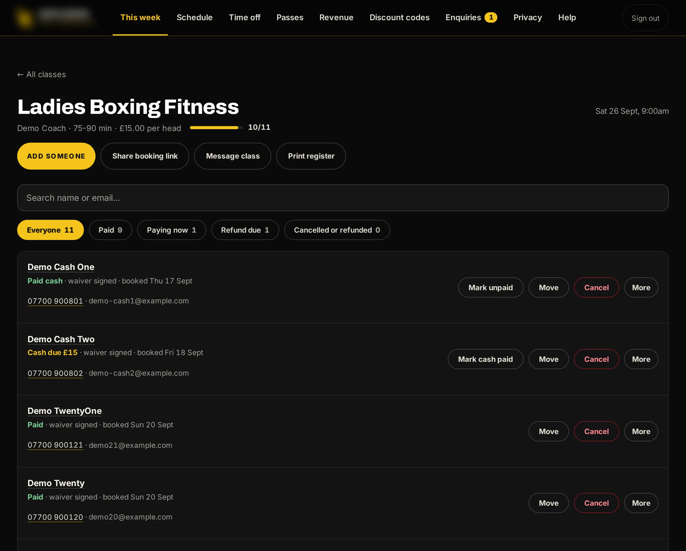Filter attendees by Paid 9
Image resolution: width=686 pixels, height=551 pixels.
pyautogui.click(x=110, y=230)
